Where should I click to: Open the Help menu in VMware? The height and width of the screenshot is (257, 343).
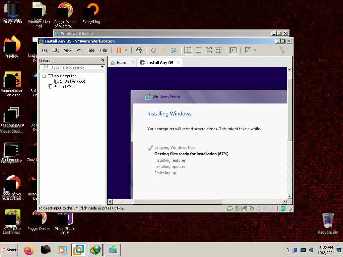pos(103,50)
